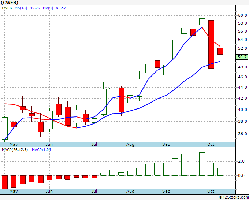The height and width of the screenshot is (200, 249).
Task: Select the 38.0 price axis label
Action: point(242,121)
